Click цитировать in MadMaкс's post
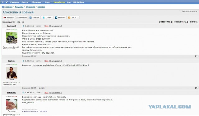This screenshot has width=199, height=116. [x=56, y=93]
